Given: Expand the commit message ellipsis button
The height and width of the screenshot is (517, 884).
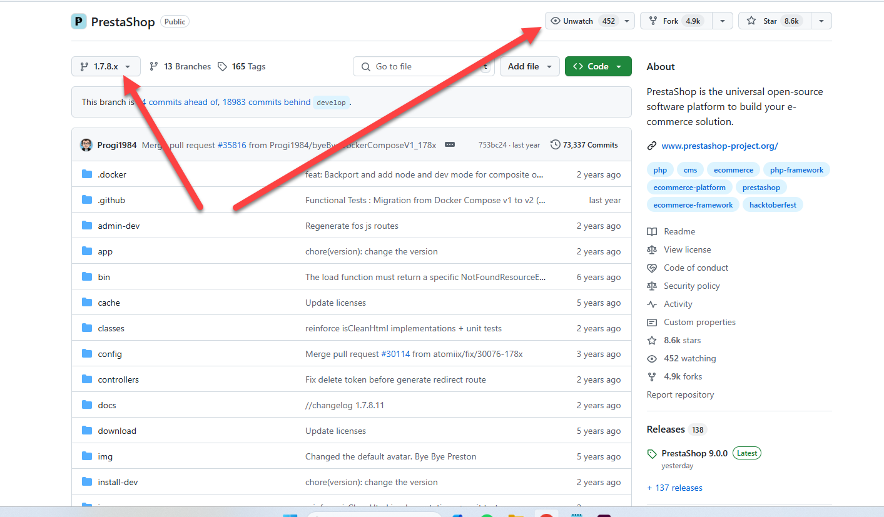Looking at the screenshot, I should (x=450, y=145).
